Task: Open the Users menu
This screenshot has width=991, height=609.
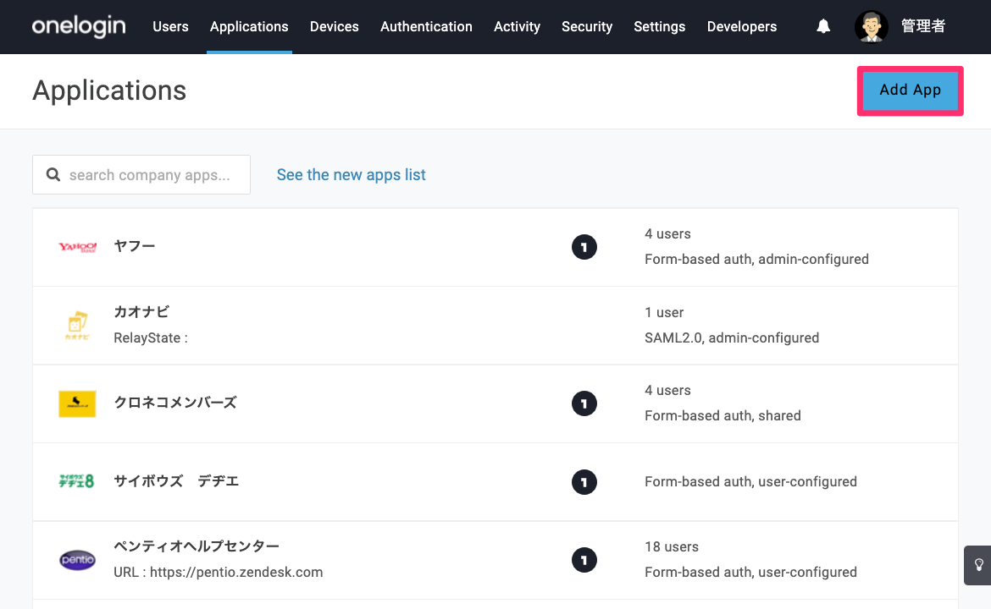Action: (170, 26)
